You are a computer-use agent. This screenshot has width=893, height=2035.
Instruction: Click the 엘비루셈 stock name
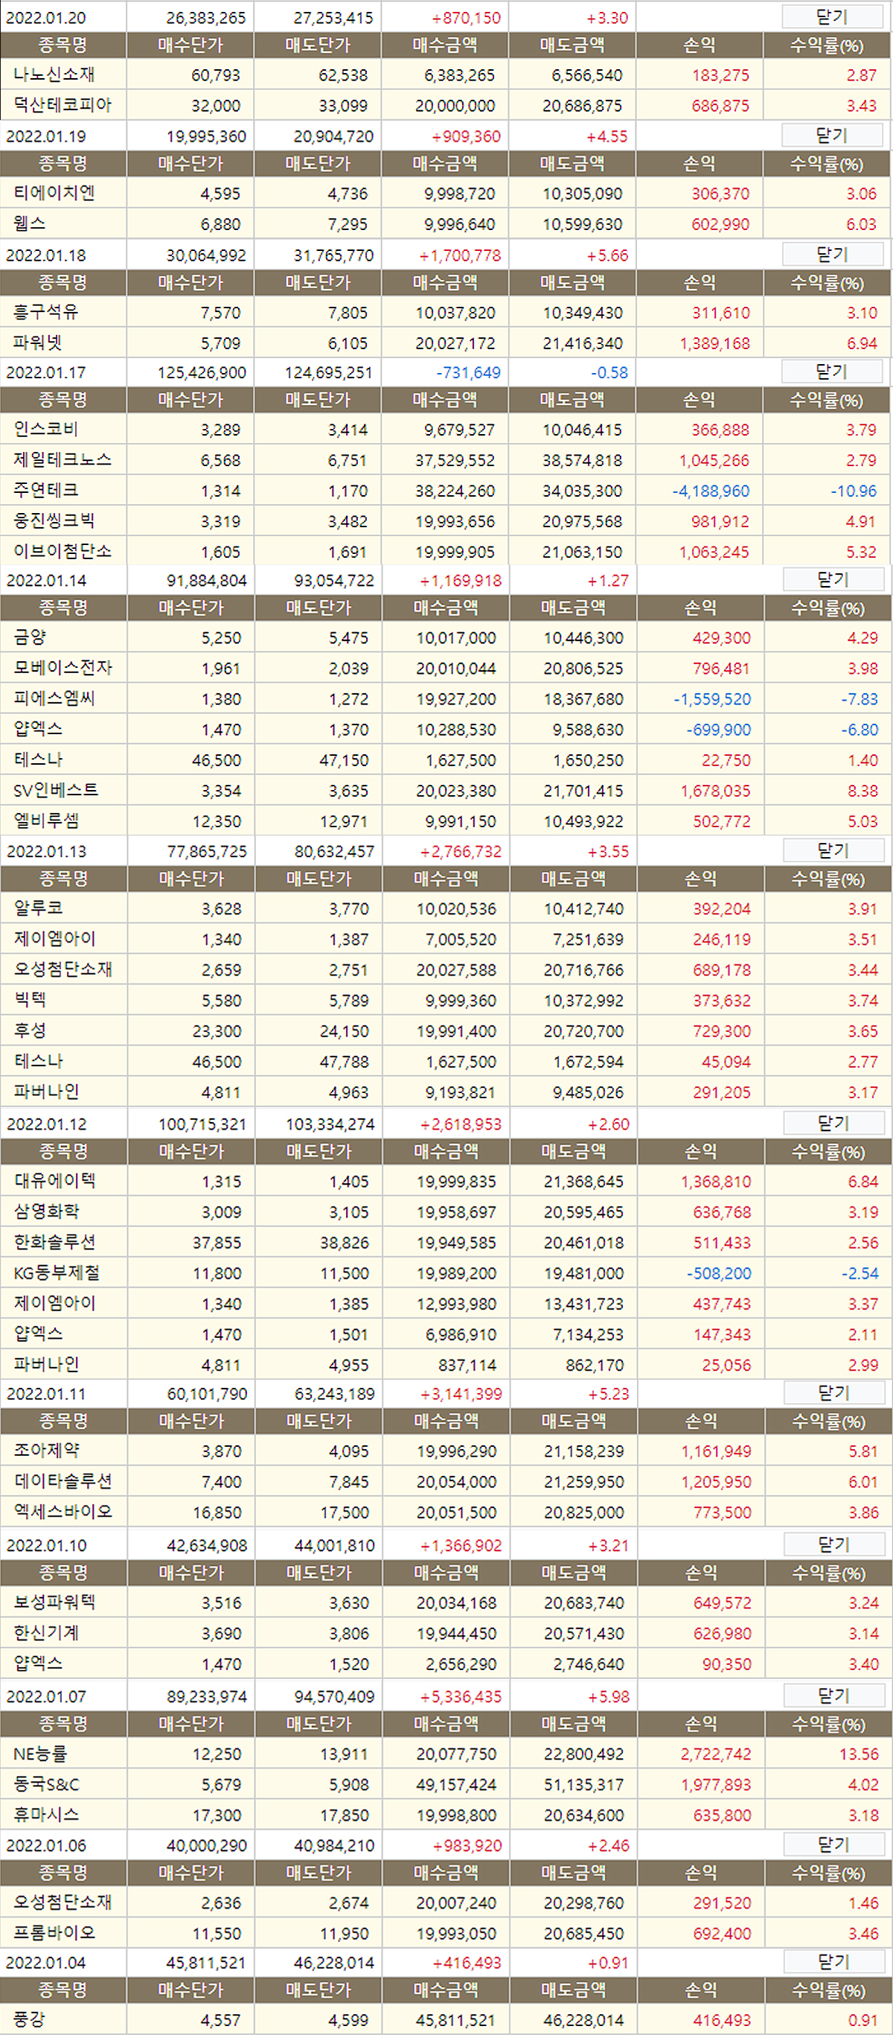click(47, 820)
